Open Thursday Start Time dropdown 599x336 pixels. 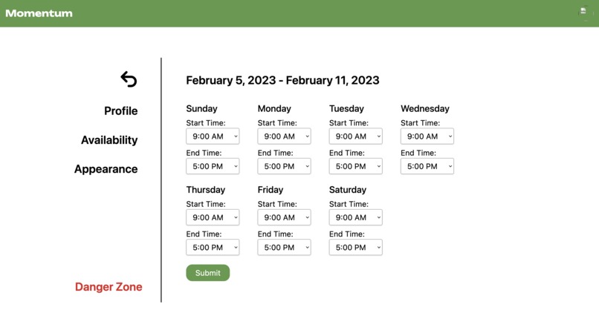213,217
